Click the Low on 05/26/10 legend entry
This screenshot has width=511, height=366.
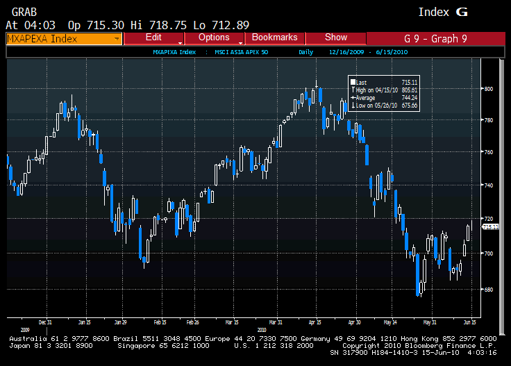pos(384,106)
